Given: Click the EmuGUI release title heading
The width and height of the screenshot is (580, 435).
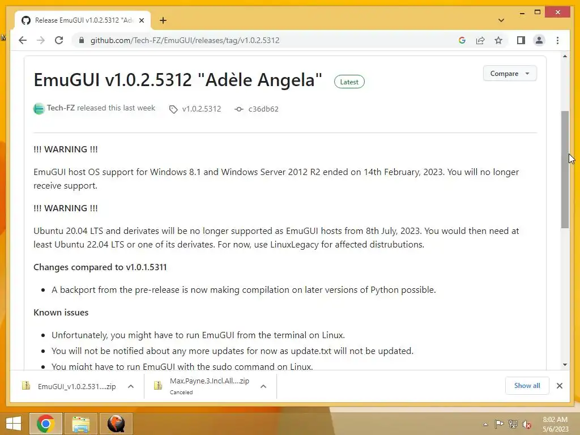Looking at the screenshot, I should (177, 80).
